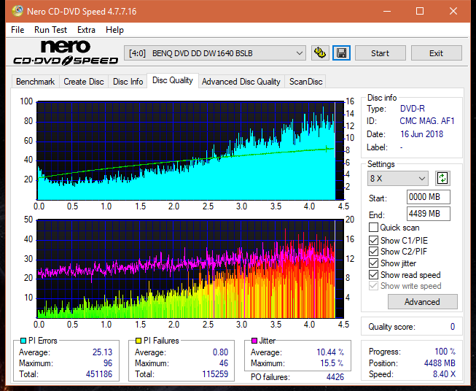Uncheck Show C1/PIE option
The width and height of the screenshot is (476, 391).
click(373, 240)
